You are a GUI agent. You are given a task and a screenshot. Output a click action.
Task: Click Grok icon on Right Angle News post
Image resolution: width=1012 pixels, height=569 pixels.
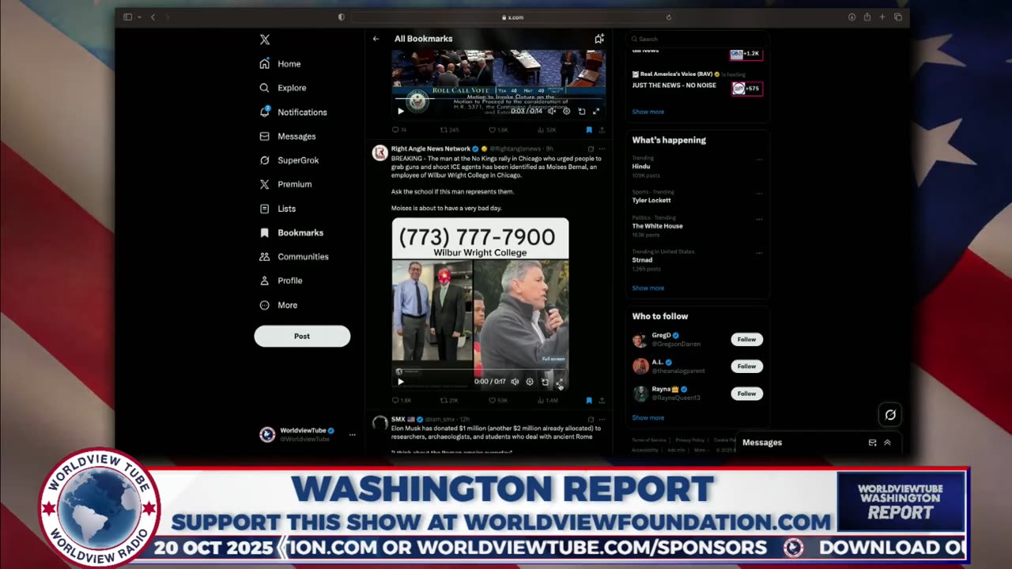pos(591,149)
